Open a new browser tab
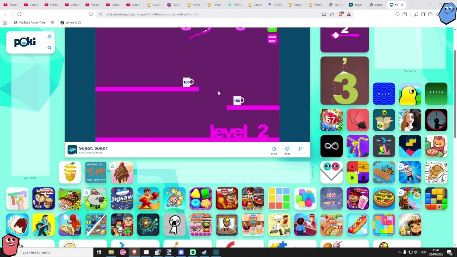This screenshot has width=457, height=257. pyautogui.click(x=411, y=5)
